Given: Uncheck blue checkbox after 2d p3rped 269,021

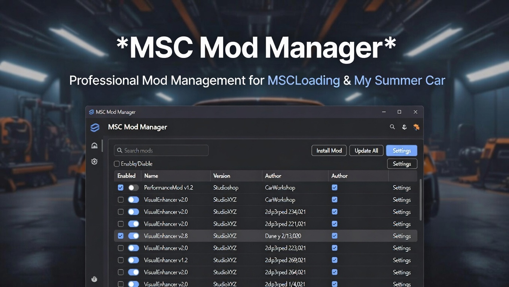Looking at the screenshot, I should click(335, 260).
